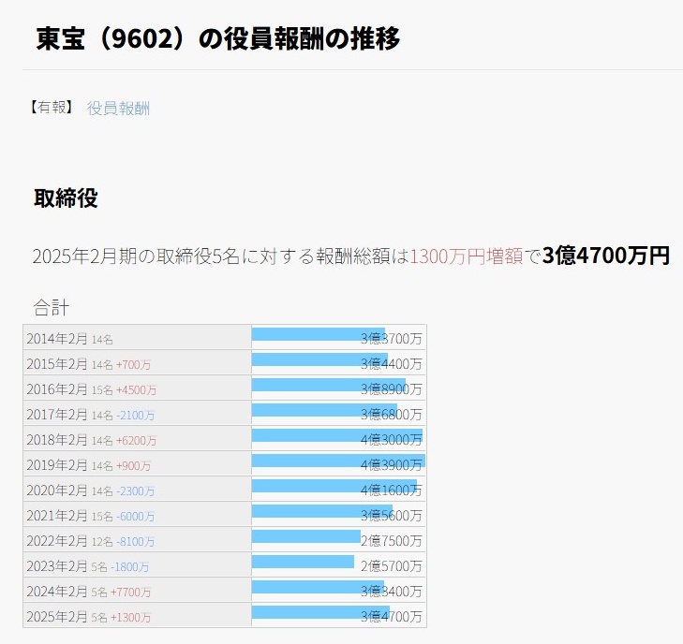Select the 2022年2月 row label
Image resolution: width=683 pixels, height=644 pixels.
(x=56, y=541)
